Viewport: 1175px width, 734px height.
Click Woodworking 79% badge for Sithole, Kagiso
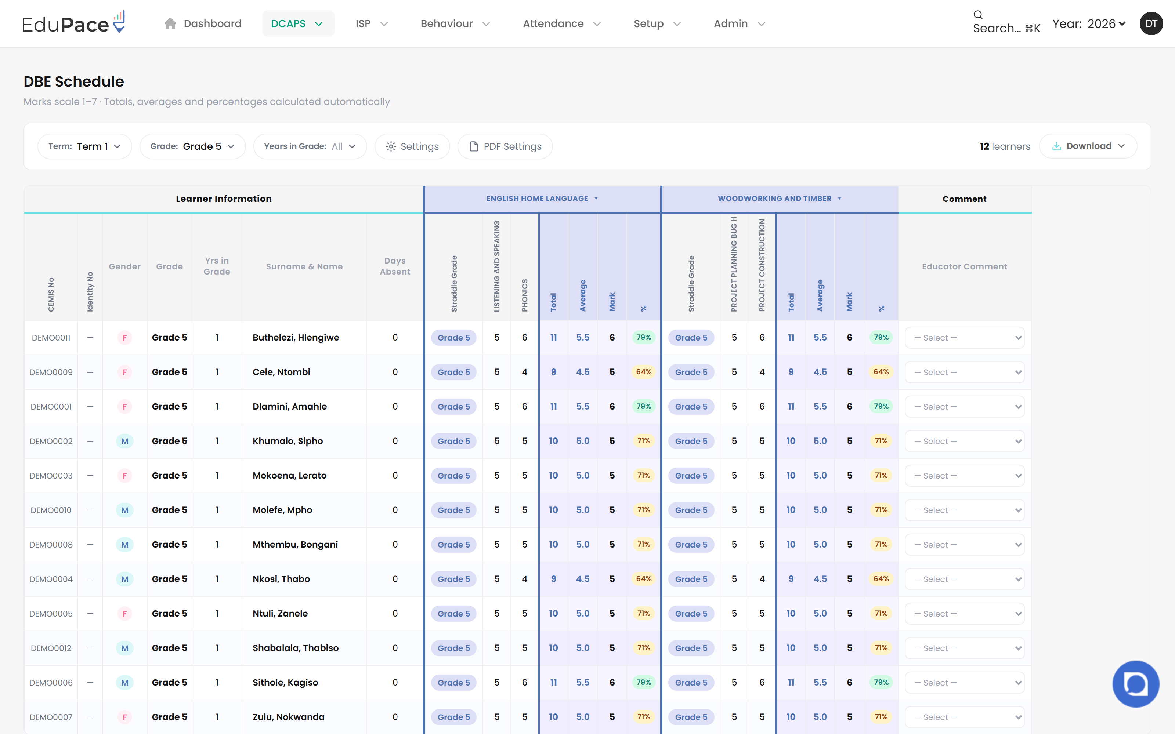pyautogui.click(x=881, y=683)
